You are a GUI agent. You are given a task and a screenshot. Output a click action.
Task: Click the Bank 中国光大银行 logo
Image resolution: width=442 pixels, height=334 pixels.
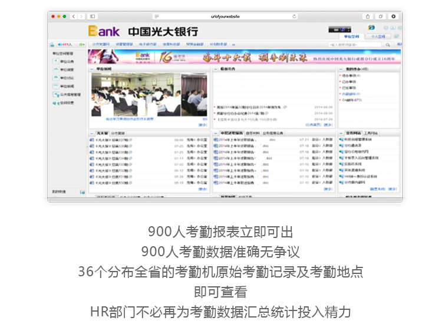tap(143, 31)
